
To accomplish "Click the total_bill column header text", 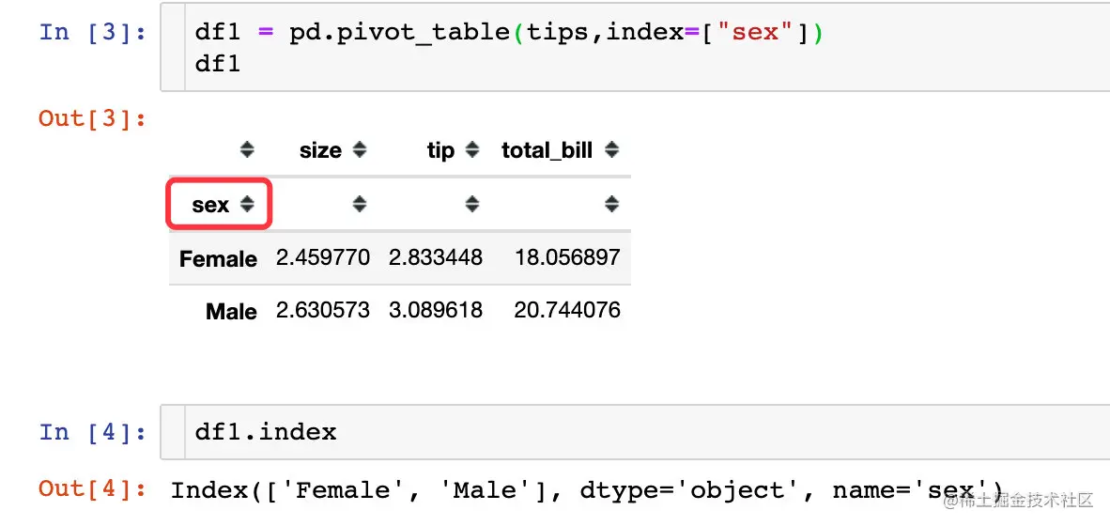I will point(547,150).
